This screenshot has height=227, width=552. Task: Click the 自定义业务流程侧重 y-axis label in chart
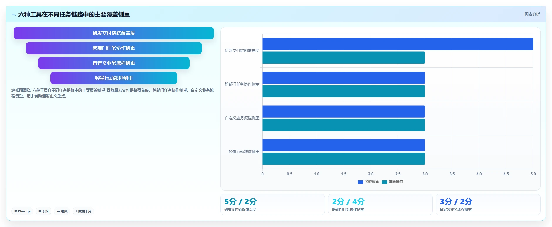pos(242,118)
